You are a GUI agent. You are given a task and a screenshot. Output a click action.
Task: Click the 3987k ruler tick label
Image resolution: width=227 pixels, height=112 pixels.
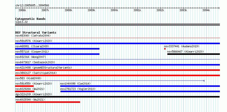pyautogui.click(x=45, y=10)
